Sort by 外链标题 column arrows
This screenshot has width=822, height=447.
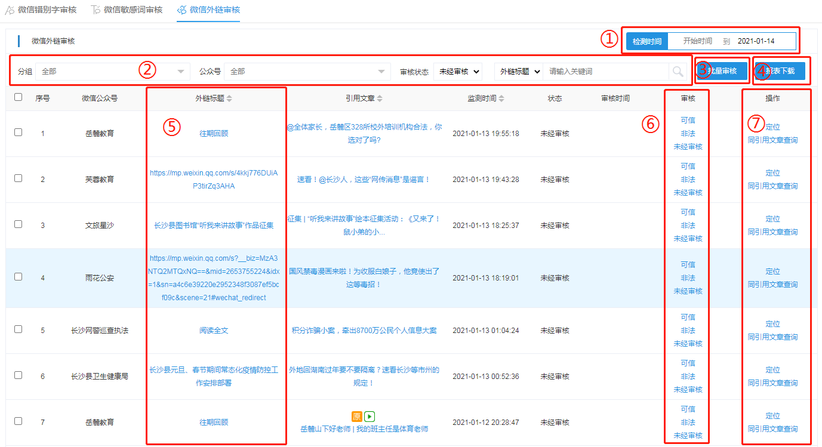[x=229, y=98]
